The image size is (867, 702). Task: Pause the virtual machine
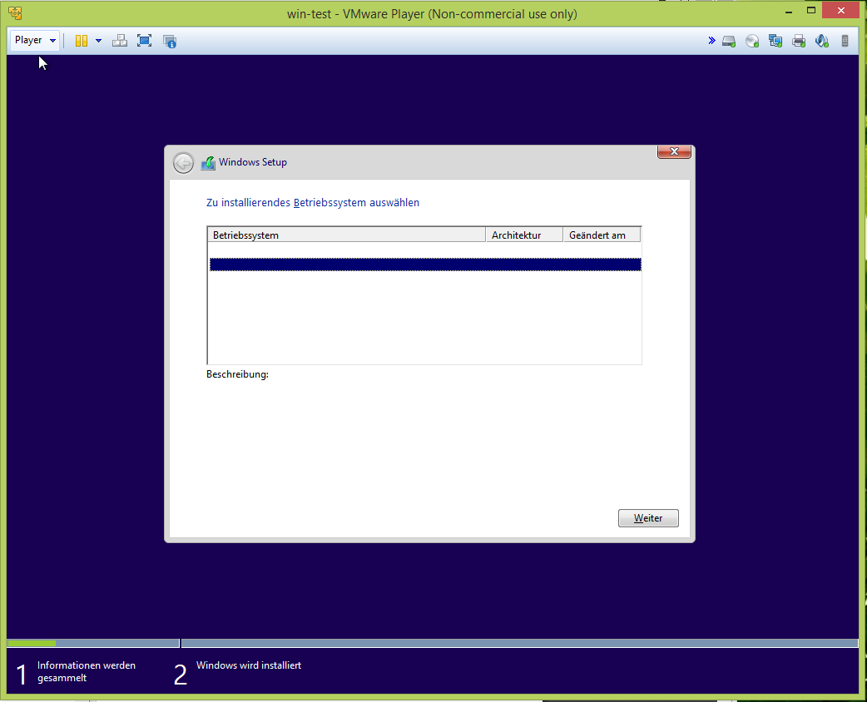(82, 41)
